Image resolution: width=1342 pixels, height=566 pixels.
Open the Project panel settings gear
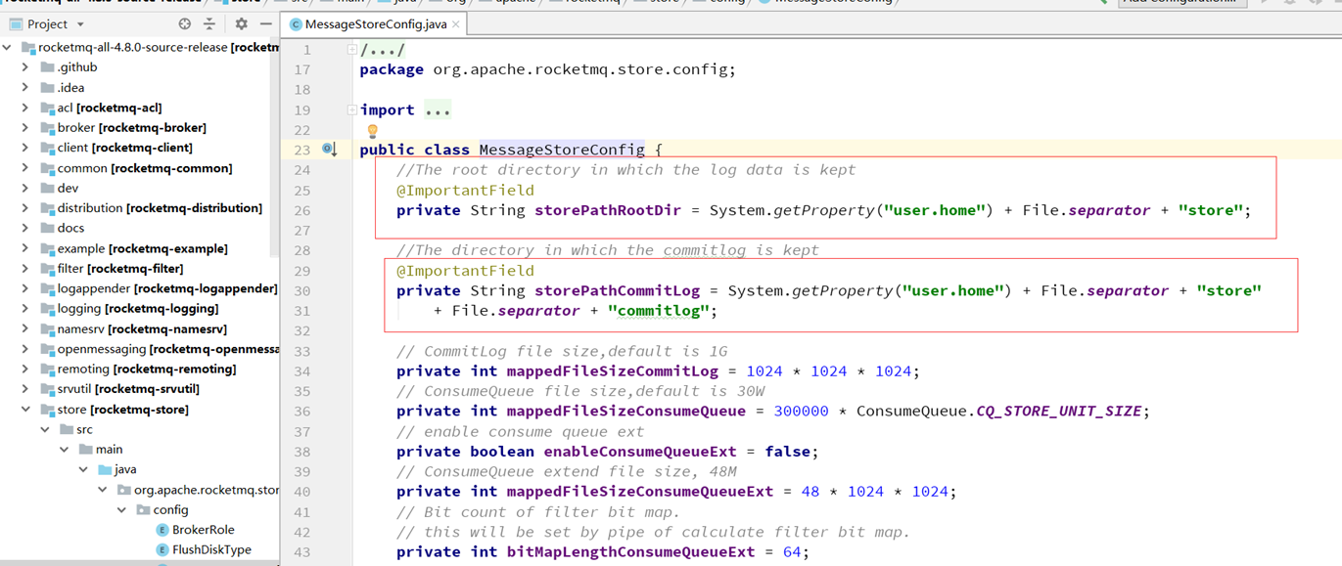tap(241, 23)
